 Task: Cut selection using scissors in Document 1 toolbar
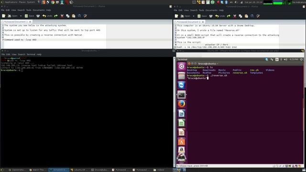click(62, 16)
